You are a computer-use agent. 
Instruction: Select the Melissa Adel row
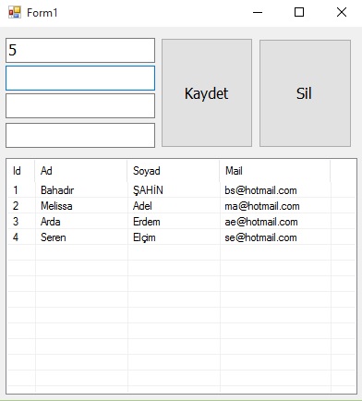[181, 206]
